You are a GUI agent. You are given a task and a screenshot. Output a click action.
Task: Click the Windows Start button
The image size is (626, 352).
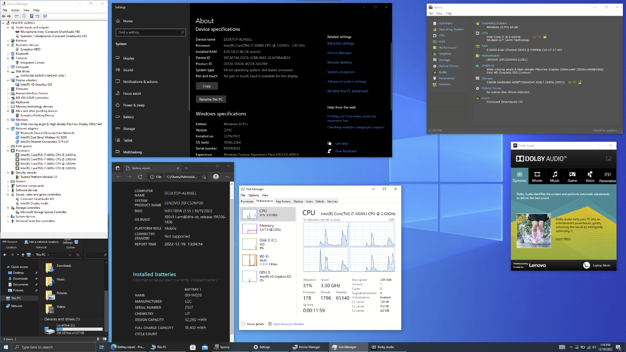click(x=6, y=347)
